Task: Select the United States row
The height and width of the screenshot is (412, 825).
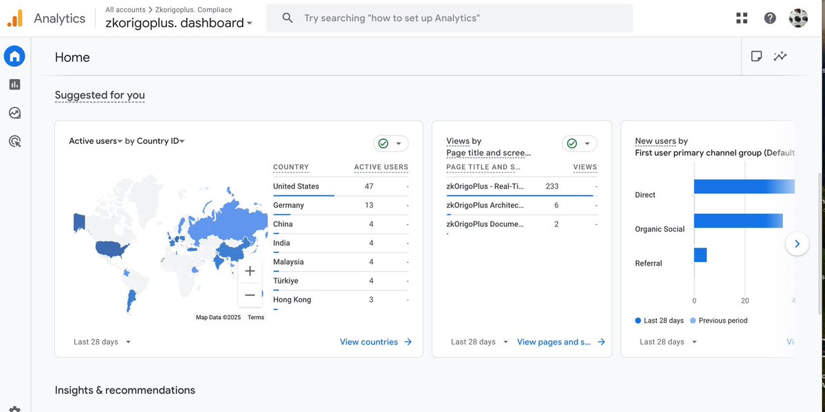Action: (x=340, y=186)
